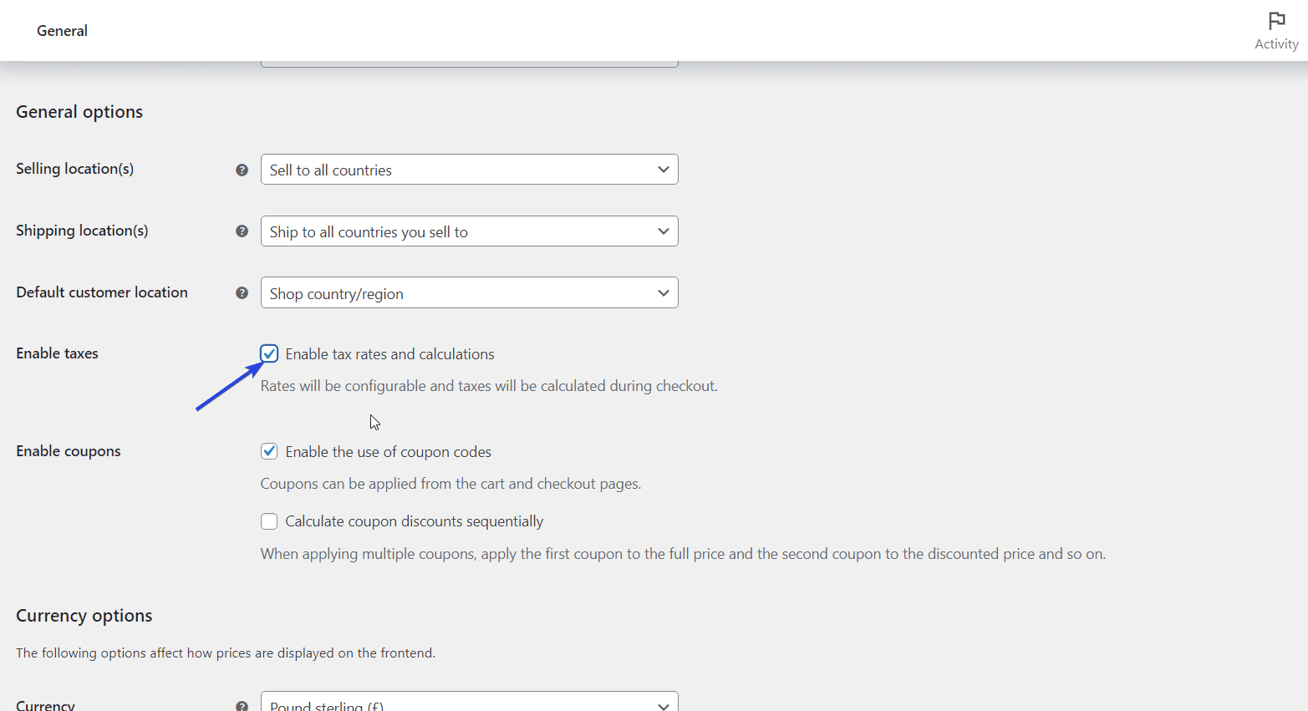Click the General header title
1308x711 pixels.
[62, 31]
